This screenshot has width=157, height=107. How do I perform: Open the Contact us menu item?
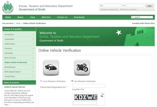click(62, 17)
